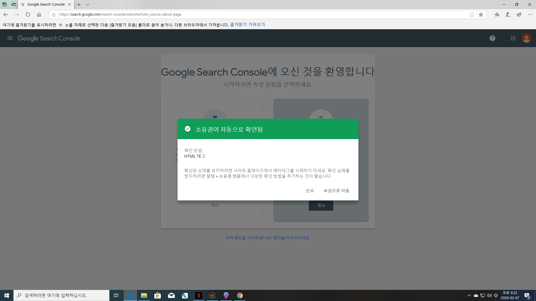
Task: Open reading view icon in address bar
Action: (472, 14)
